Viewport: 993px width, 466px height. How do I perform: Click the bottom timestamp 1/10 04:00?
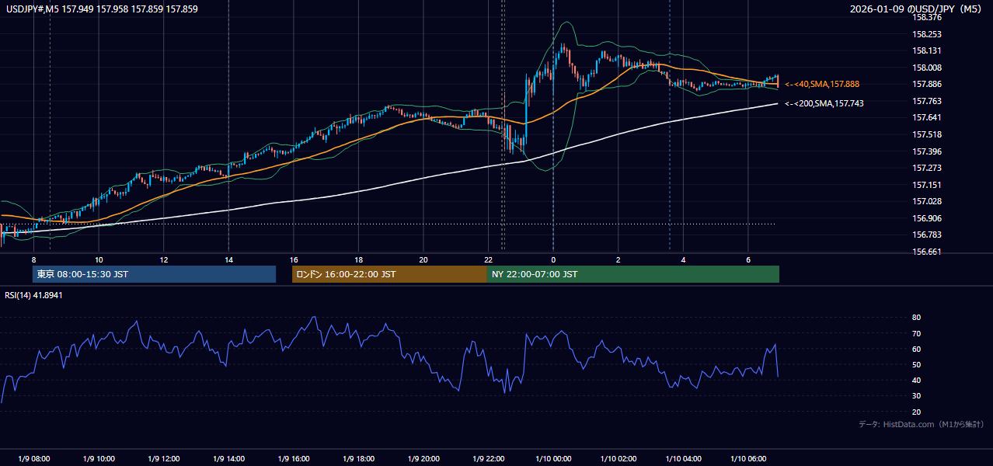683,458
